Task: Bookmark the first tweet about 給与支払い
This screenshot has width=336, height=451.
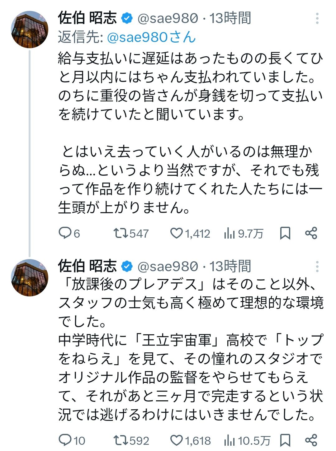Action: point(285,233)
